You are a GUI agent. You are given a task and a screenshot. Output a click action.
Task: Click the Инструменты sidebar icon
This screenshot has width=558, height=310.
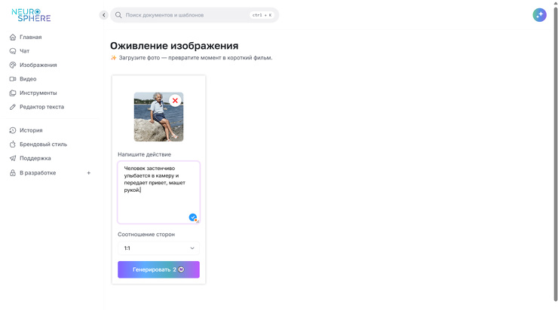[x=13, y=93]
